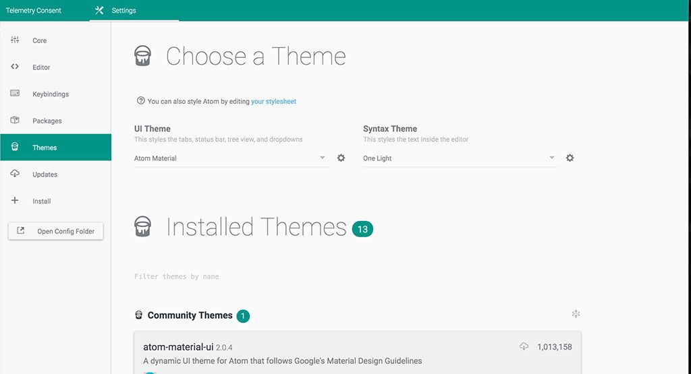Click paint bucket icon beside Choose a Theme
The height and width of the screenshot is (374, 691).
142,56
